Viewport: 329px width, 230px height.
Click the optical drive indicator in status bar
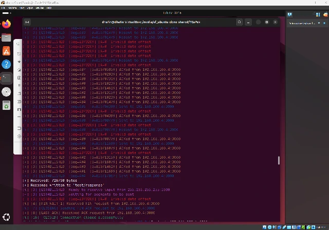click(269, 227)
